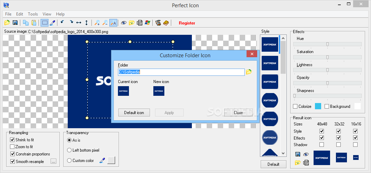Click the Paste clipboard icon in the toolbar

click(34, 23)
